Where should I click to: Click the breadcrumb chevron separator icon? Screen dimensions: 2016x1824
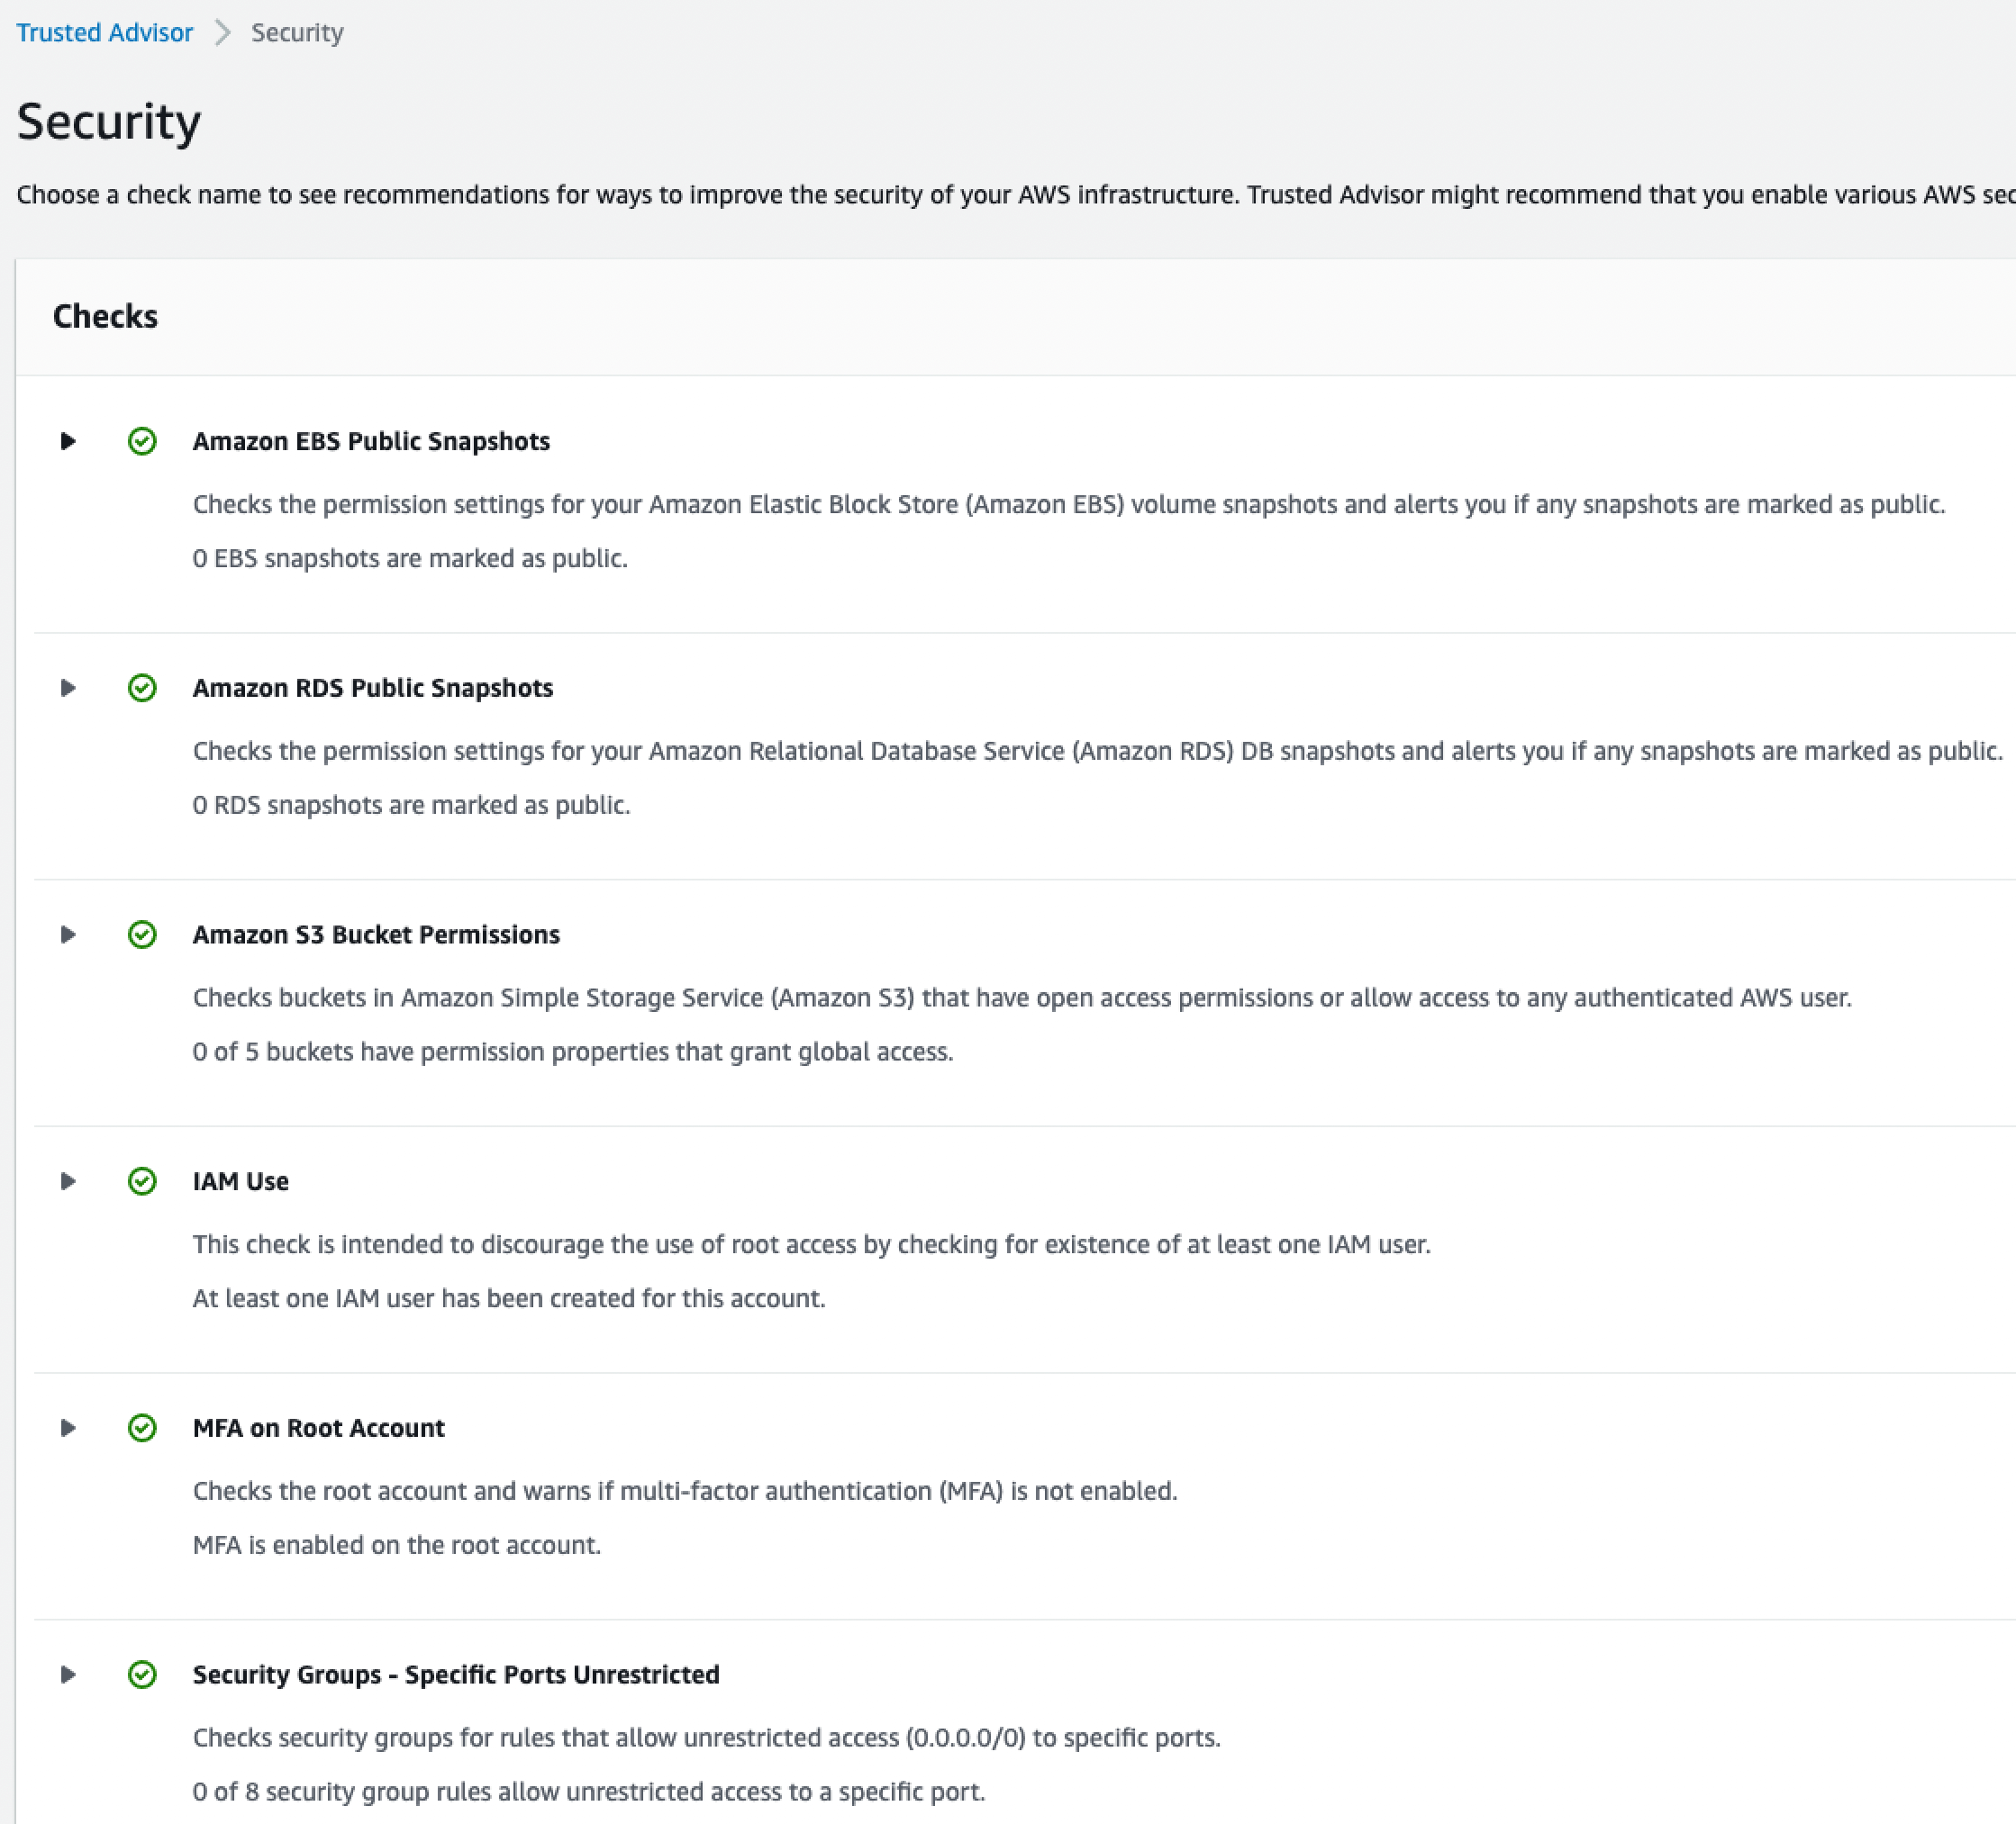223,33
